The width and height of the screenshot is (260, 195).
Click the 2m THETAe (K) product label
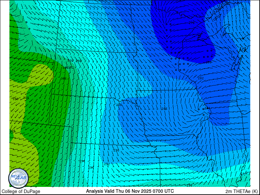pos(242,191)
